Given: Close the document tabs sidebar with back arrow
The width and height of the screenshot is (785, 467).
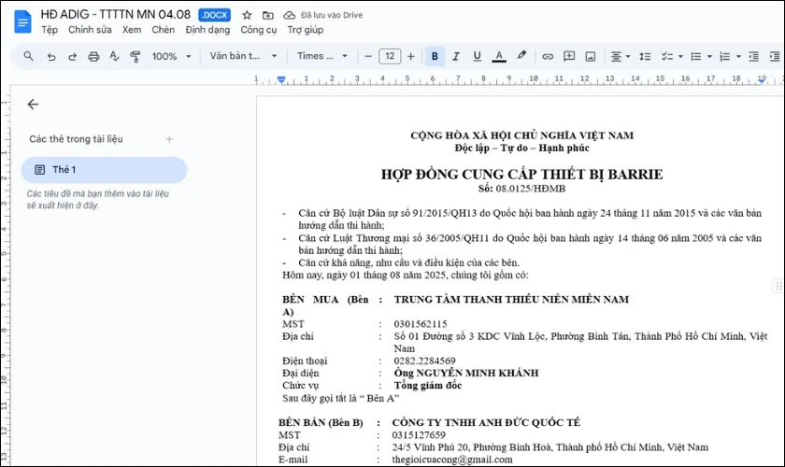Looking at the screenshot, I should [x=33, y=104].
